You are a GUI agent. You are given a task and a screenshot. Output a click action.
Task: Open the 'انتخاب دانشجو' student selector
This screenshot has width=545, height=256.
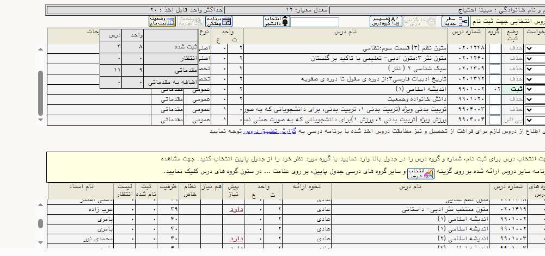click(x=277, y=22)
